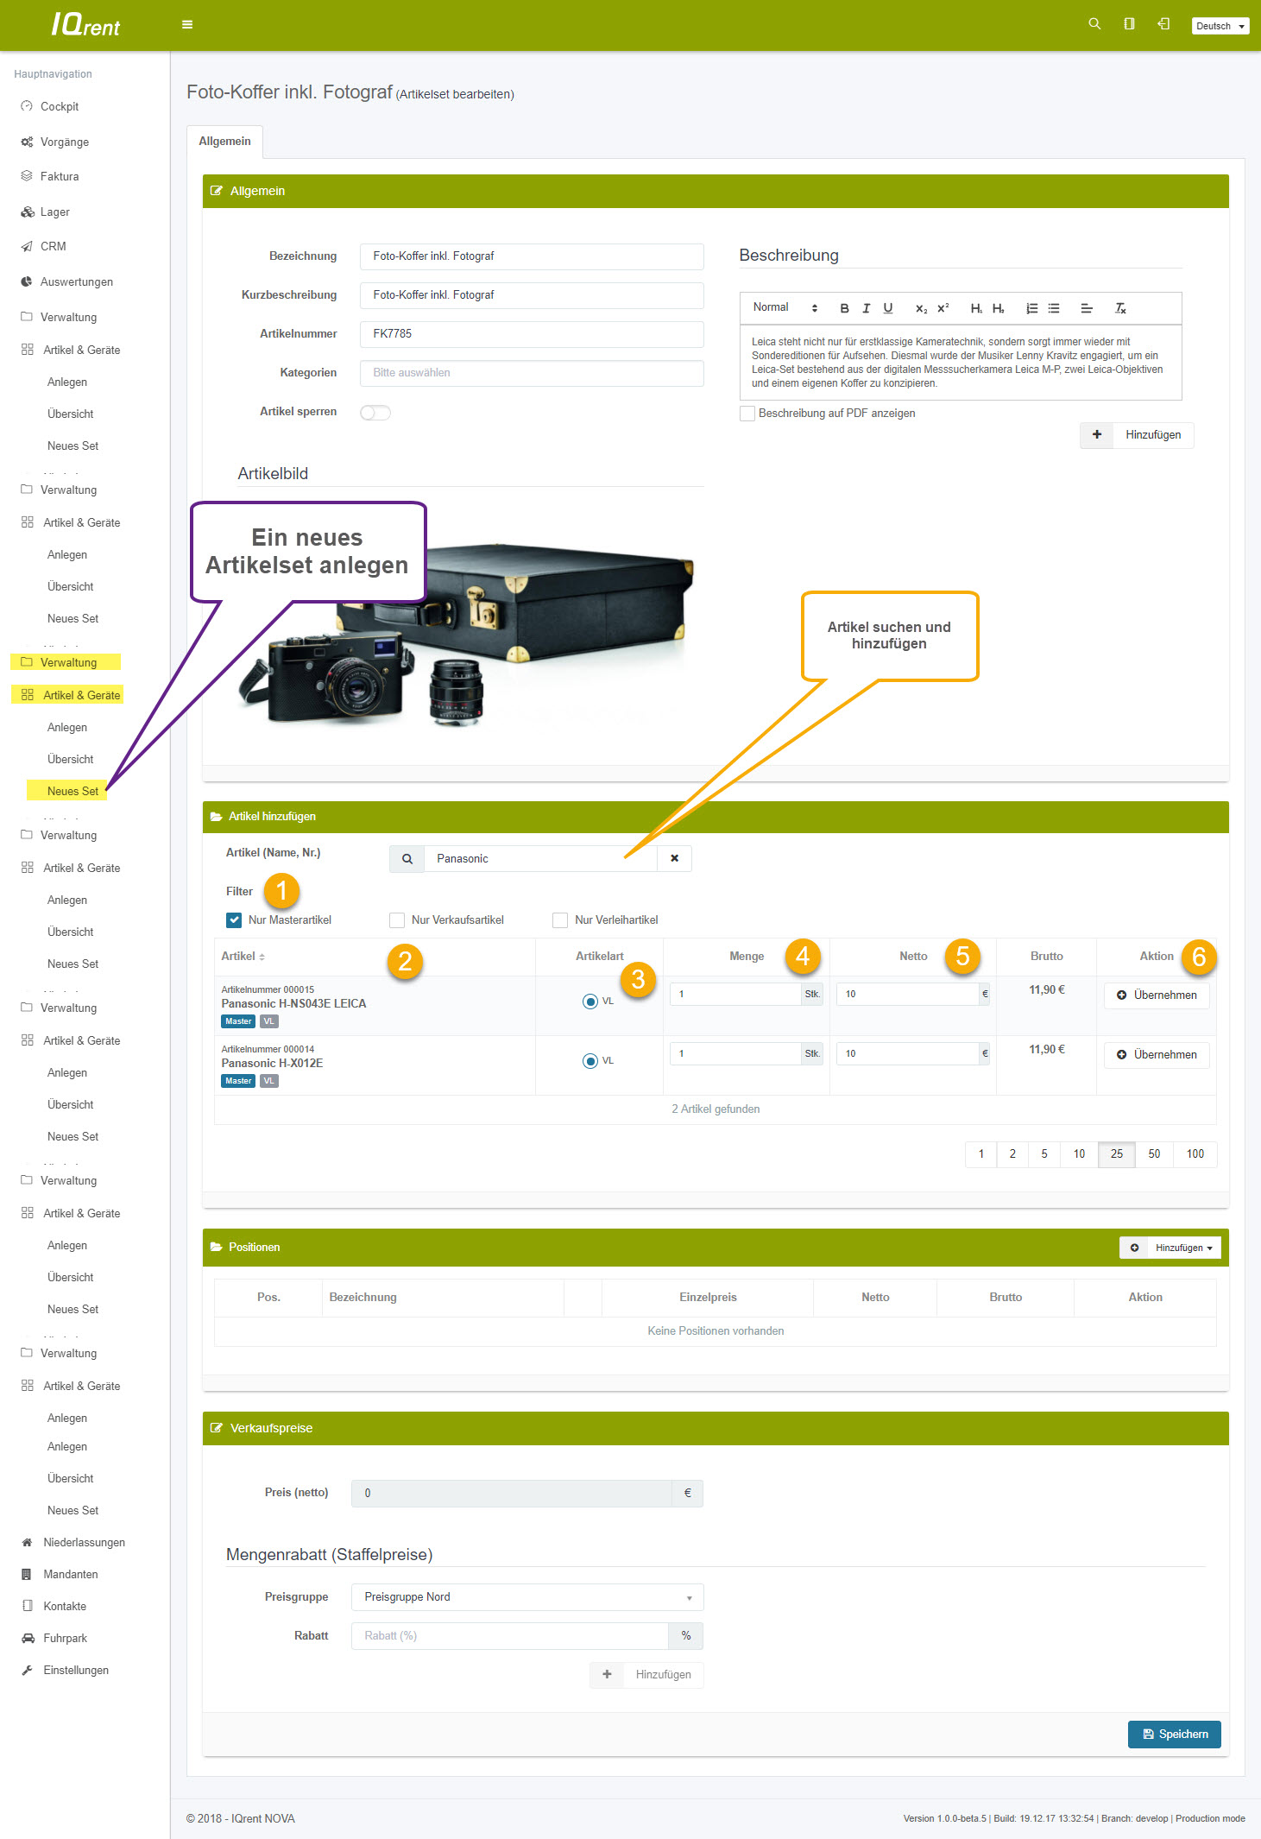Viewport: 1261px width, 1839px height.
Task: Expand the highlighted Verwaltung menu
Action: [x=66, y=662]
